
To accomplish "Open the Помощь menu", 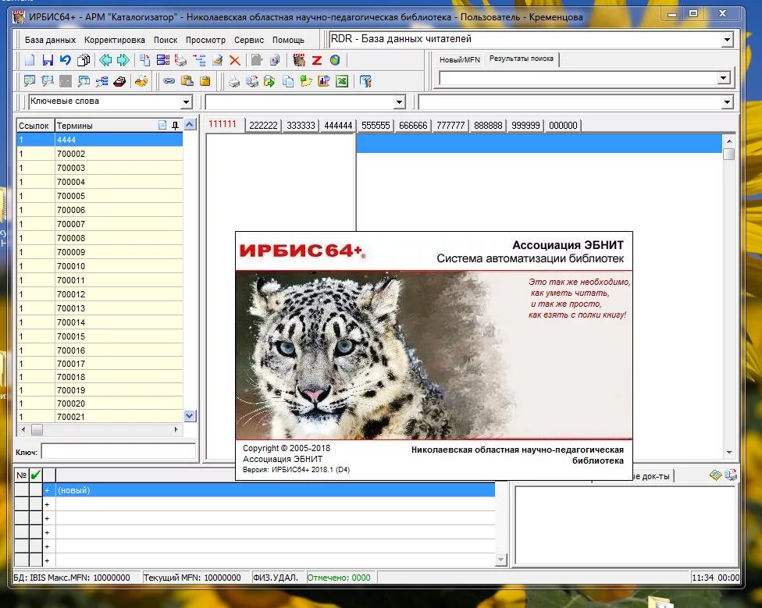I will point(288,40).
